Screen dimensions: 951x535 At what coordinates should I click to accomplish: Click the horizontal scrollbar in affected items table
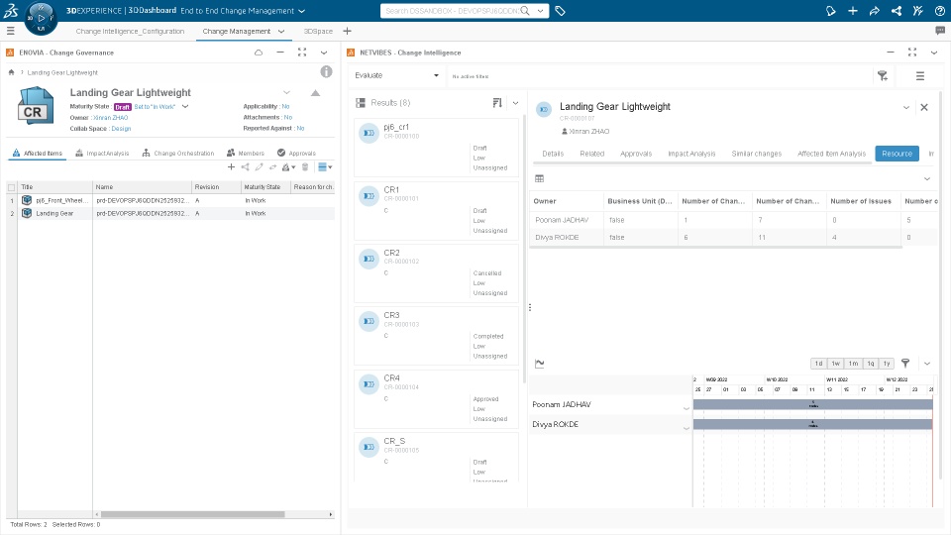(x=192, y=514)
